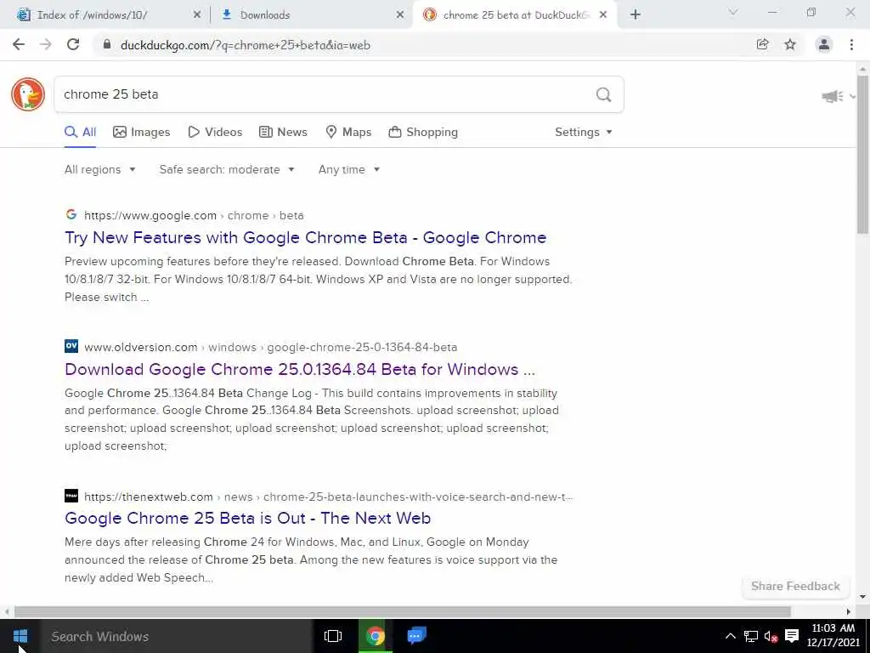The width and height of the screenshot is (870, 653).
Task: Expand the chevron next to the megaphone
Action: [x=852, y=97]
